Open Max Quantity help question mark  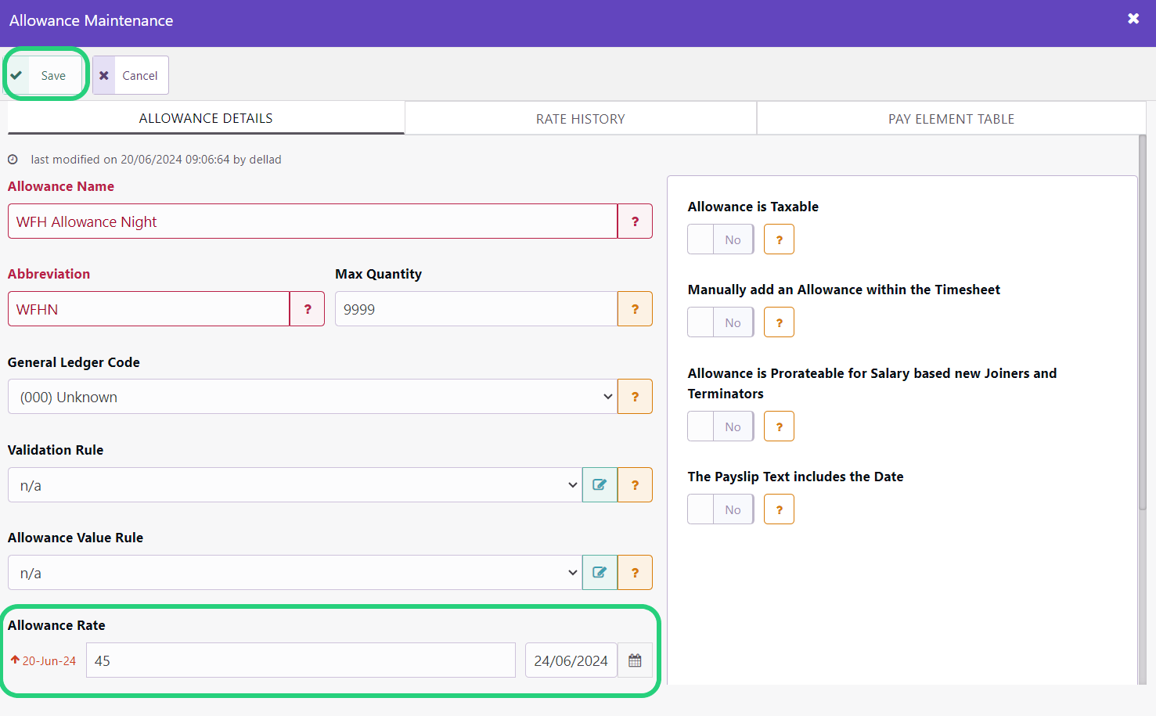click(635, 309)
